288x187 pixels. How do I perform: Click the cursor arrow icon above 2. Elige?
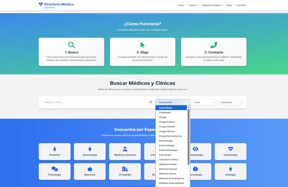pyautogui.click(x=142, y=45)
